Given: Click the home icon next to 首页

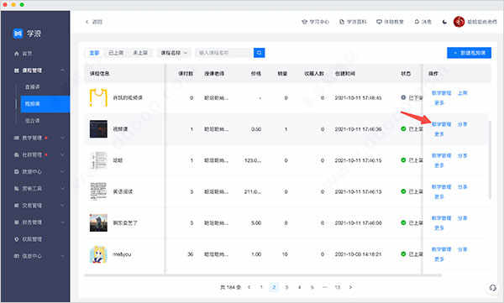Looking at the screenshot, I should coord(17,54).
